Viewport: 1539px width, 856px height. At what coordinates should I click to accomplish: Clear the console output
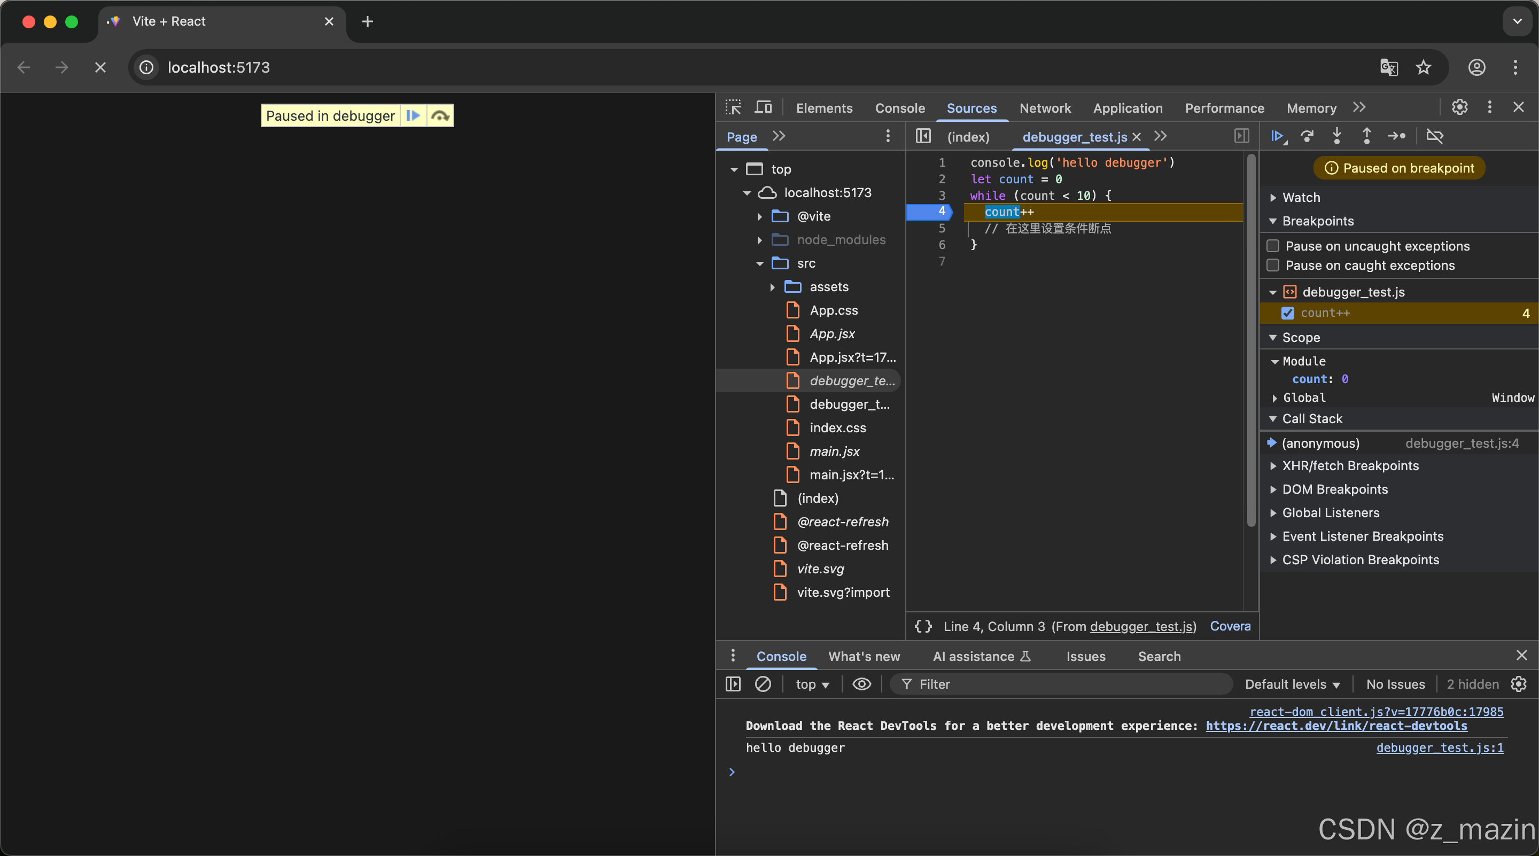point(763,684)
